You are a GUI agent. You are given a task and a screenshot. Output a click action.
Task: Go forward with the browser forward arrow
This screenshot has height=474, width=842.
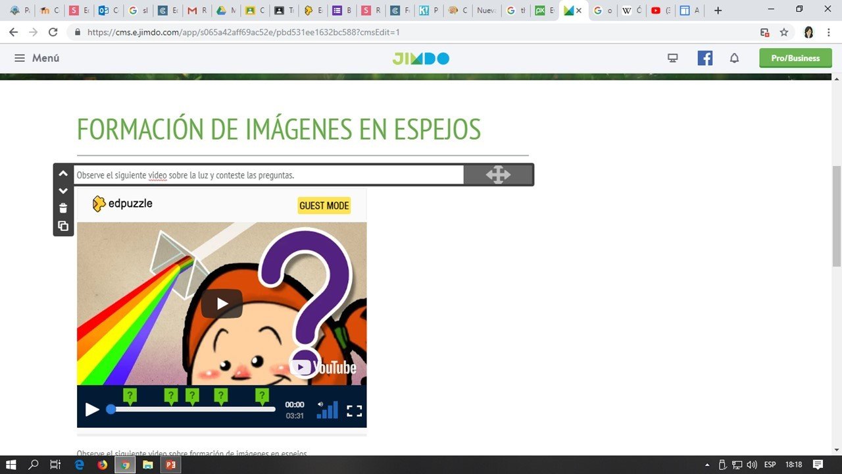click(33, 32)
